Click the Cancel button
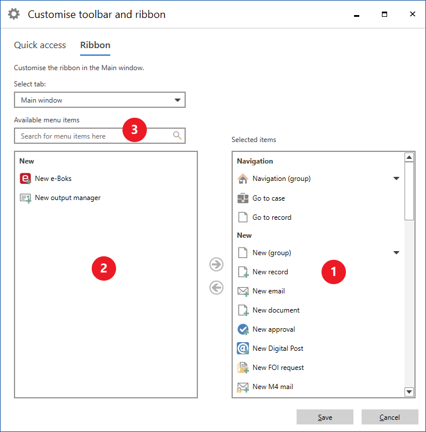Viewport: 426px width, 432px height. (x=389, y=418)
